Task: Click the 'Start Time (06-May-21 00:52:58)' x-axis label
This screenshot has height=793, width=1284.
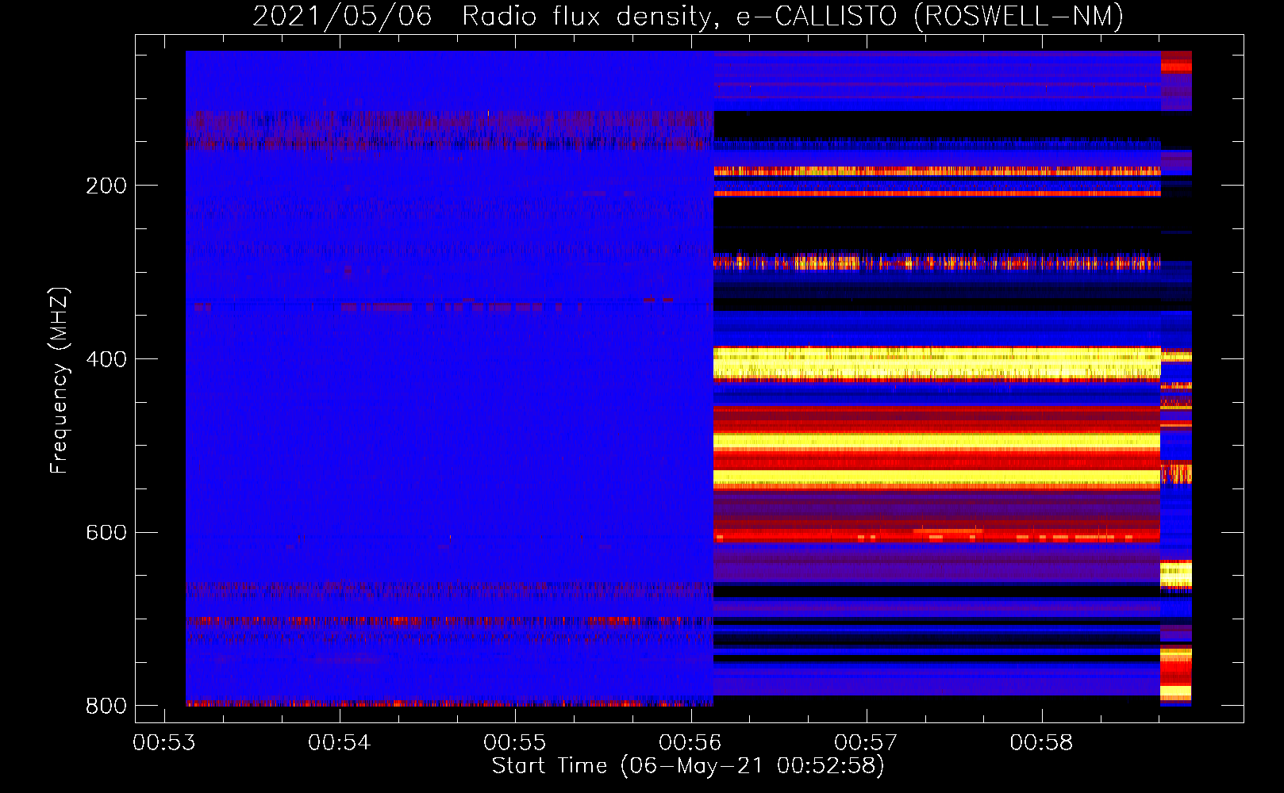Action: click(688, 766)
